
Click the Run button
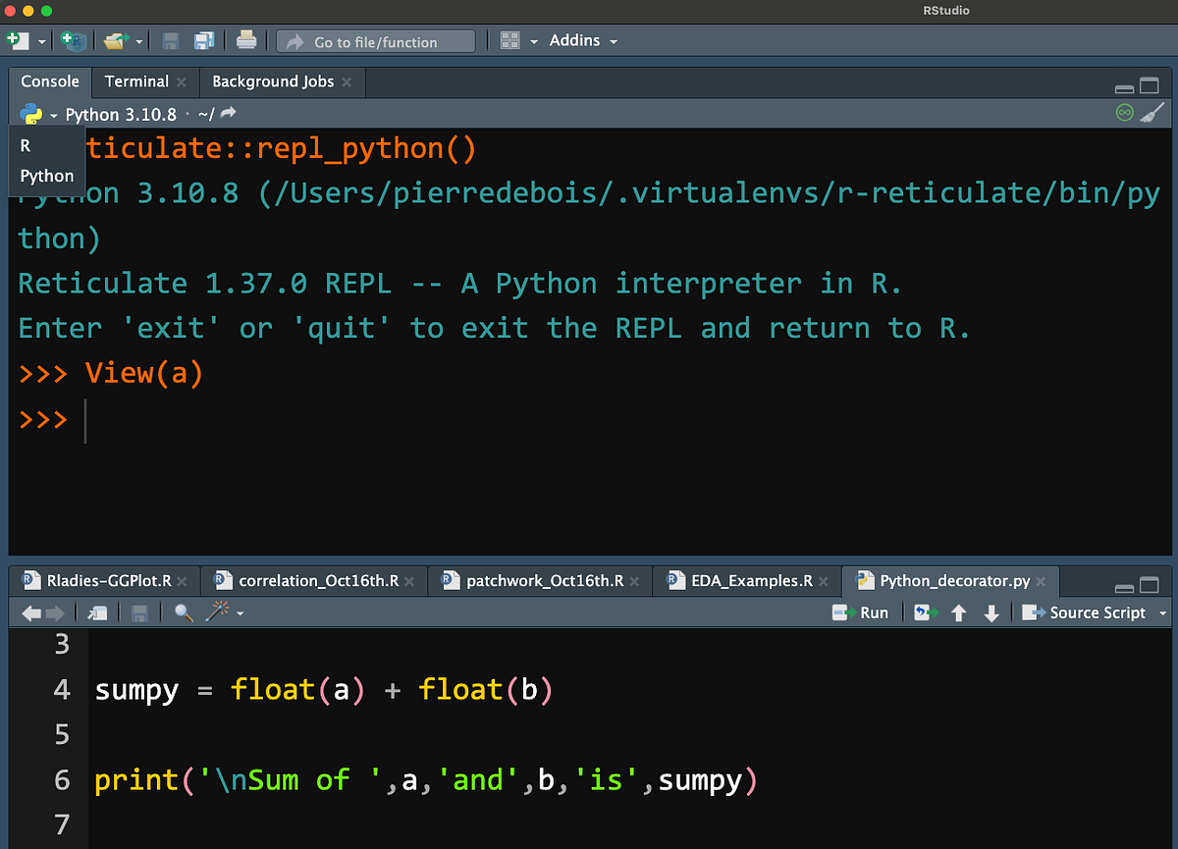(861, 612)
